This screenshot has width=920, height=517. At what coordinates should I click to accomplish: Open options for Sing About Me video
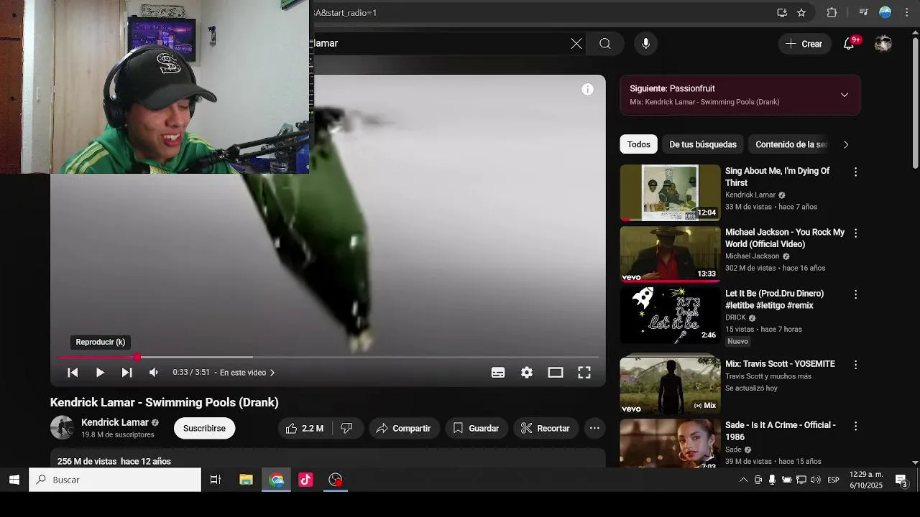pyautogui.click(x=855, y=172)
